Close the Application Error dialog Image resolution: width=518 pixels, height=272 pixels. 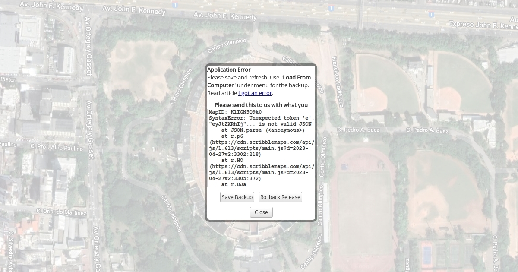pyautogui.click(x=261, y=212)
